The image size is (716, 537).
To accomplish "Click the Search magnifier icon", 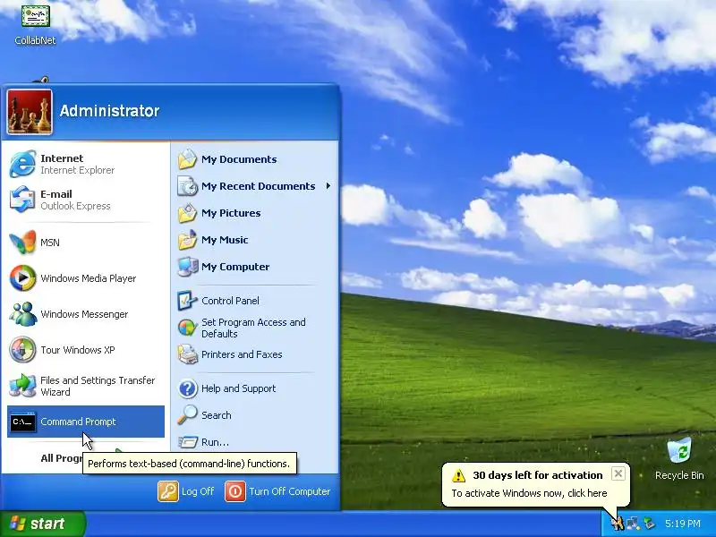I will (187, 415).
